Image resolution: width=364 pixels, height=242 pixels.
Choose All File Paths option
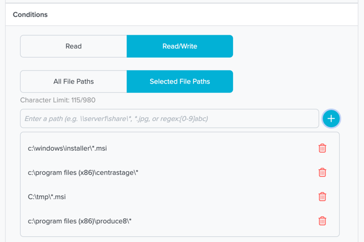73,82
